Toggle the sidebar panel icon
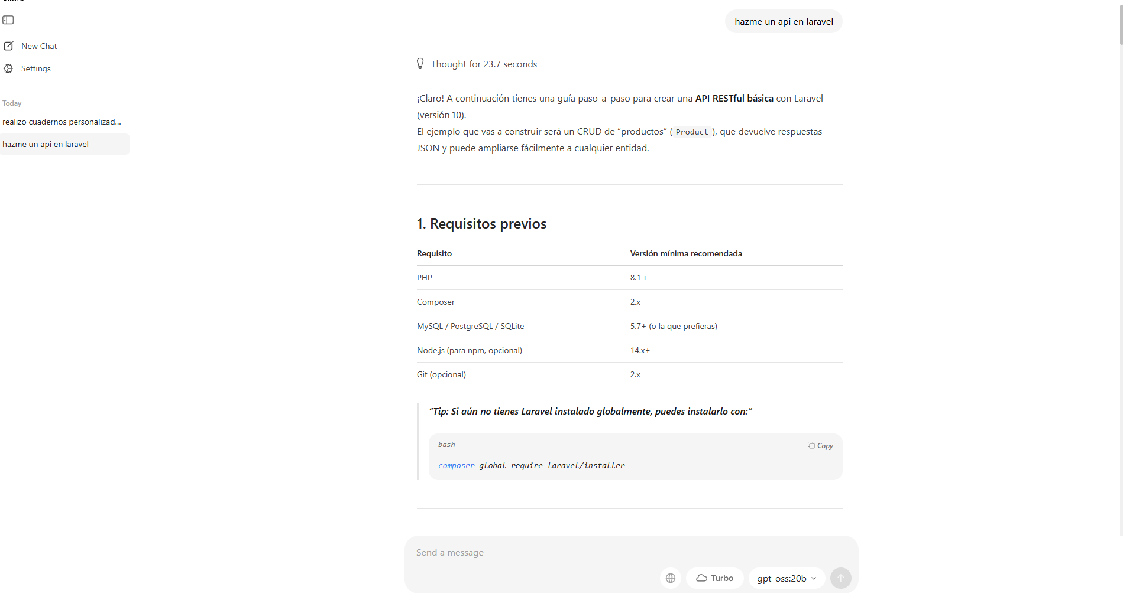This screenshot has width=1123, height=597. click(8, 20)
